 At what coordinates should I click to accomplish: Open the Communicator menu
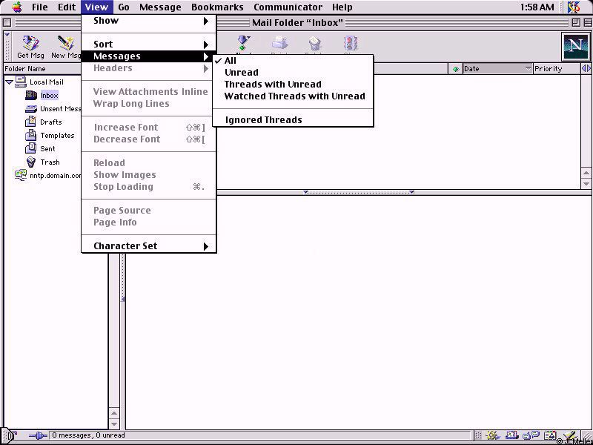pyautogui.click(x=288, y=7)
